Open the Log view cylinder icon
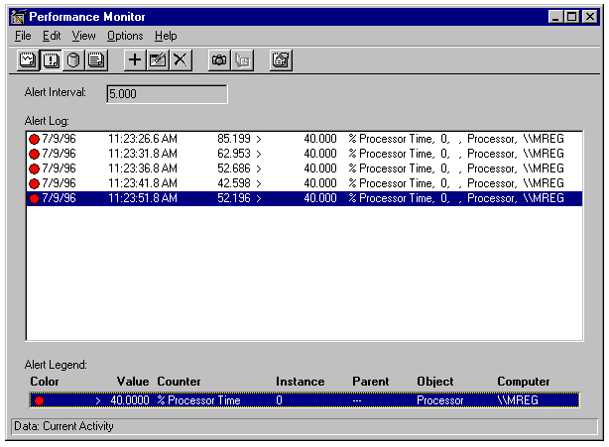The height and width of the screenshot is (447, 609). click(72, 60)
